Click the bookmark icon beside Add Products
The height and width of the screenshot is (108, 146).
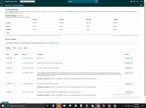(2, 5)
